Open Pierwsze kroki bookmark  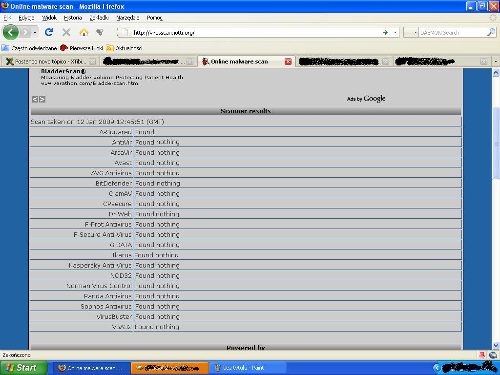click(82, 48)
